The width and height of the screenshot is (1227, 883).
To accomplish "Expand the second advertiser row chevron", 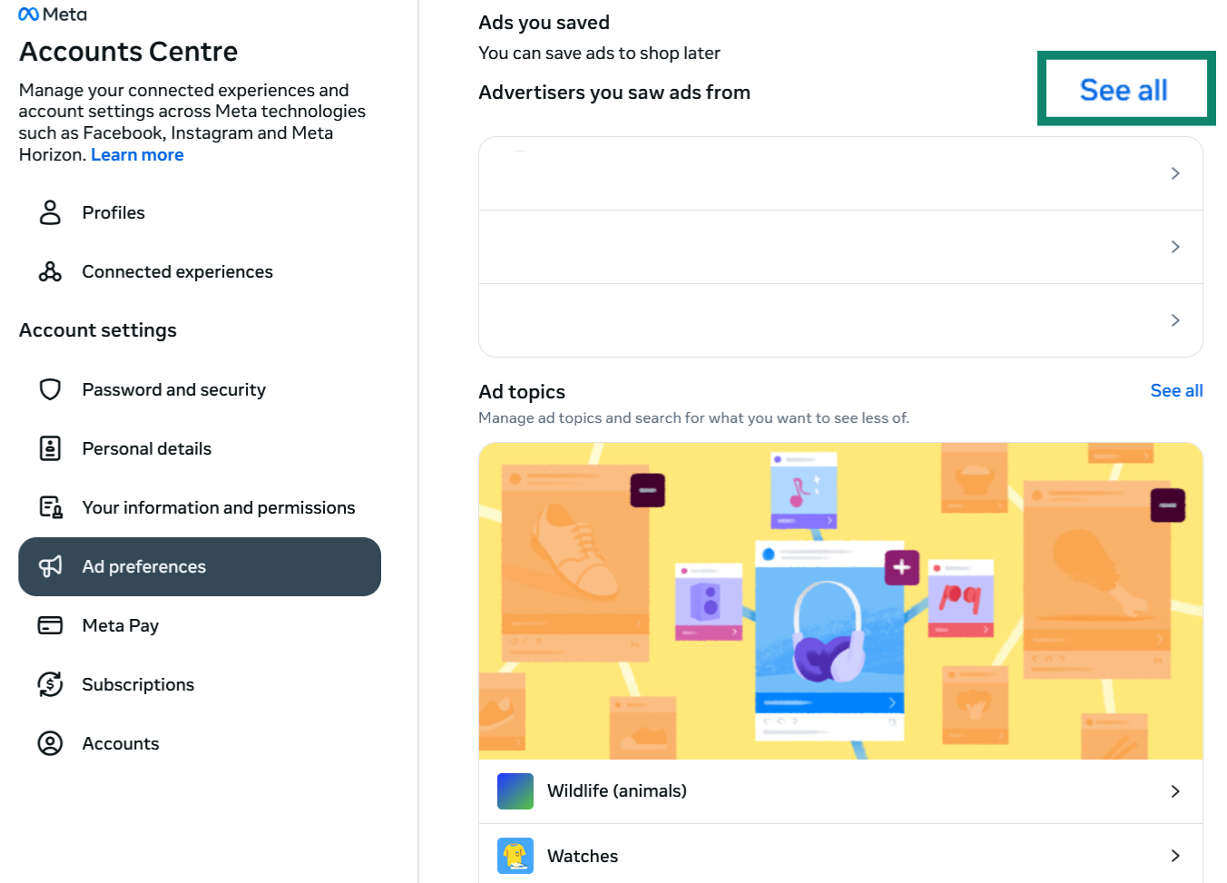I will (x=1175, y=247).
